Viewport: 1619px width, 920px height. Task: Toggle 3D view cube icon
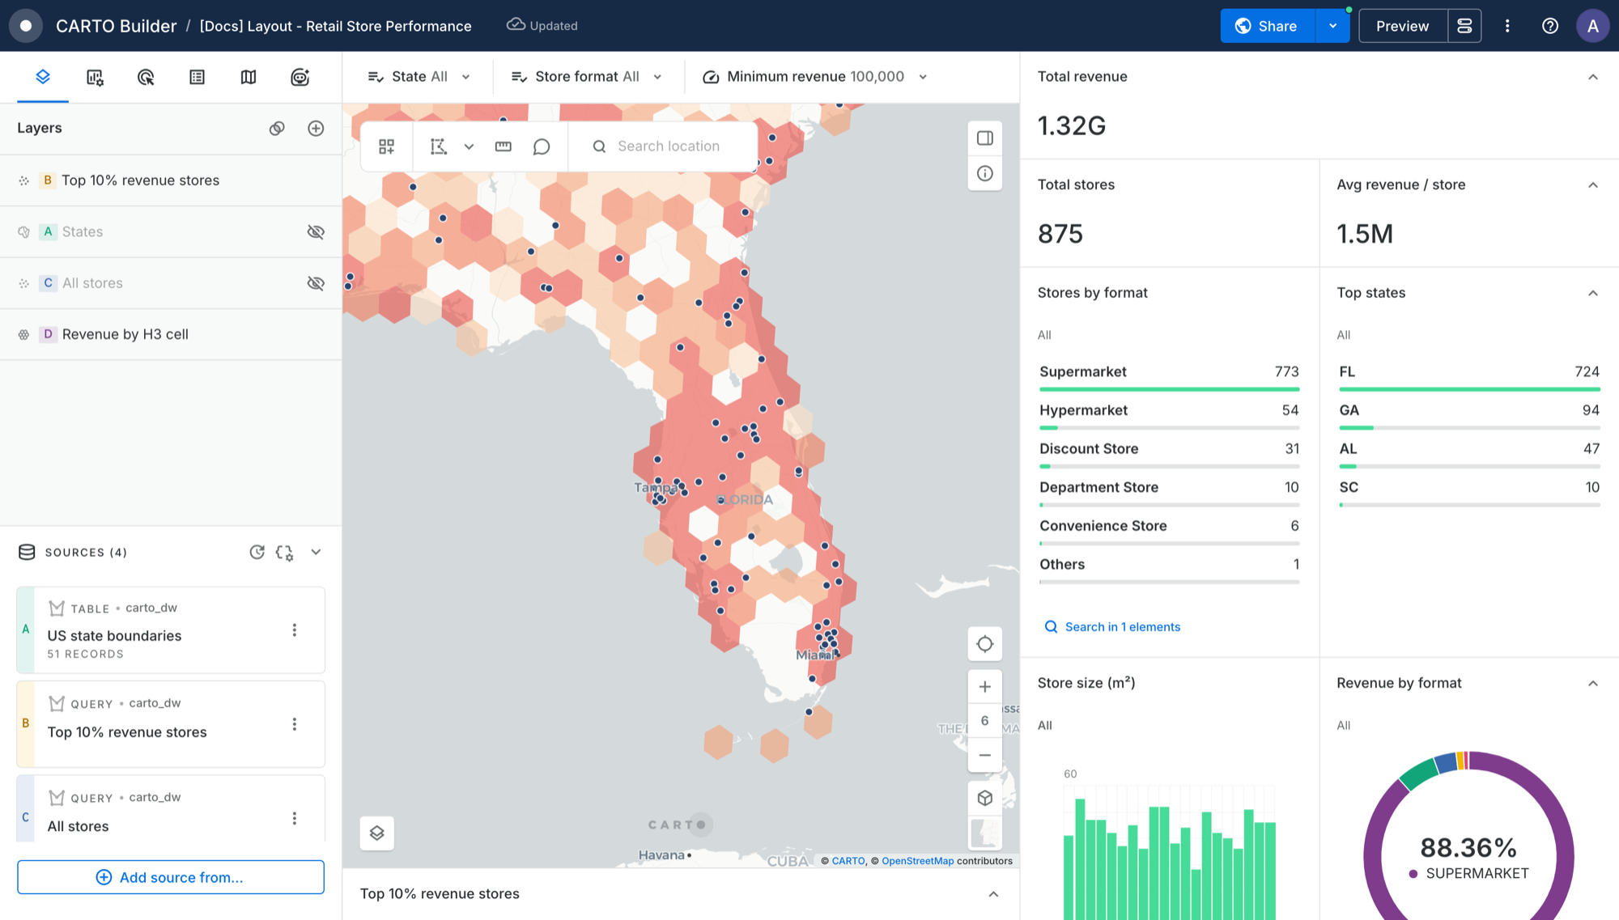[985, 798]
